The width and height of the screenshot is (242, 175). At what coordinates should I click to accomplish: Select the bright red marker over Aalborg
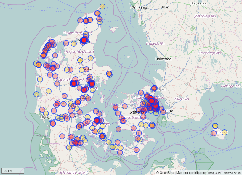(84, 40)
